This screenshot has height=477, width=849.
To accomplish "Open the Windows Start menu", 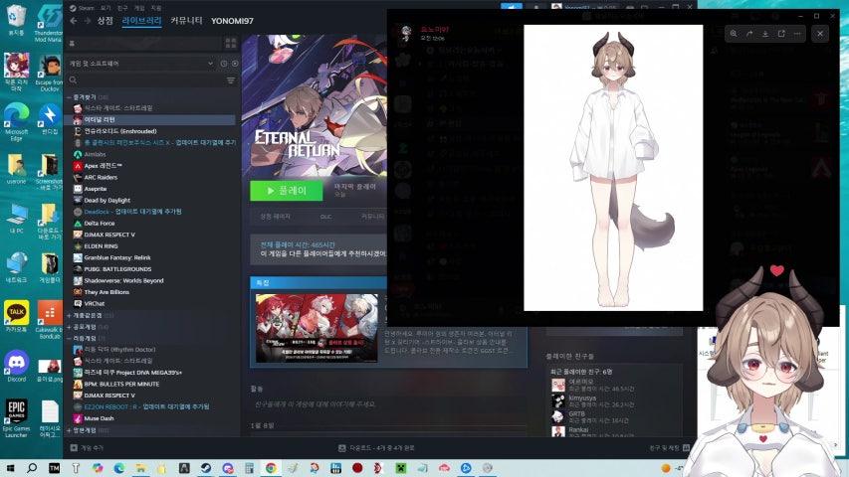I will (x=10, y=468).
